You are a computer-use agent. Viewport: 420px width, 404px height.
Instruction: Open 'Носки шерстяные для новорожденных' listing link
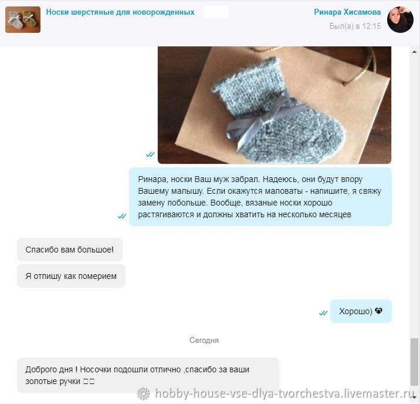(x=120, y=12)
